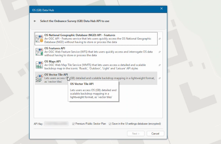Click the OS Vector Tile API tooltip heading
The width and height of the screenshot is (221, 144).
(82, 84)
